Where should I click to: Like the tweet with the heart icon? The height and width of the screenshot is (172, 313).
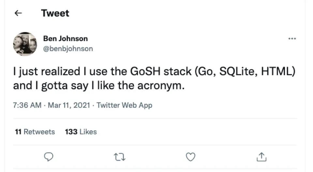tap(190, 157)
